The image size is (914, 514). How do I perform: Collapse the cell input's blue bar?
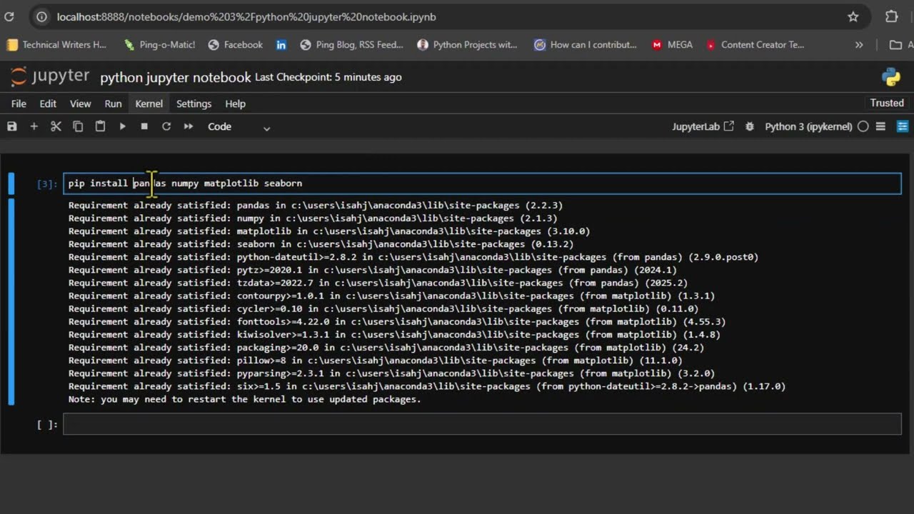(x=11, y=183)
